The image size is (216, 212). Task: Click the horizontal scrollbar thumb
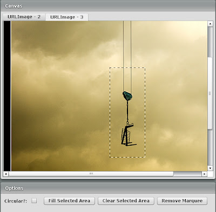click(91, 174)
